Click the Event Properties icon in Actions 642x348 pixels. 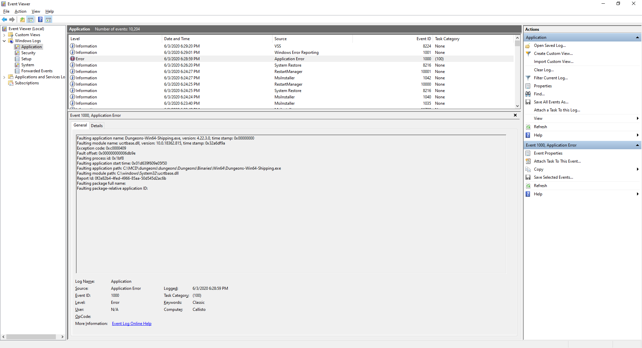[528, 153]
